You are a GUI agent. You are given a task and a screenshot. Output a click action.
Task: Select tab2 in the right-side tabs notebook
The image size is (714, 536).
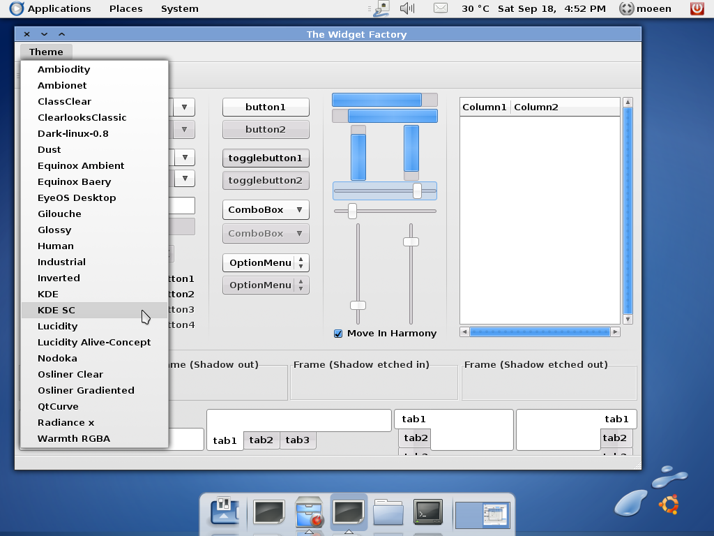click(x=616, y=438)
